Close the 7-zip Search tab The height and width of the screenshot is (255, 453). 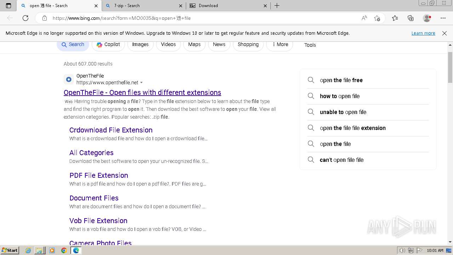coord(180,6)
